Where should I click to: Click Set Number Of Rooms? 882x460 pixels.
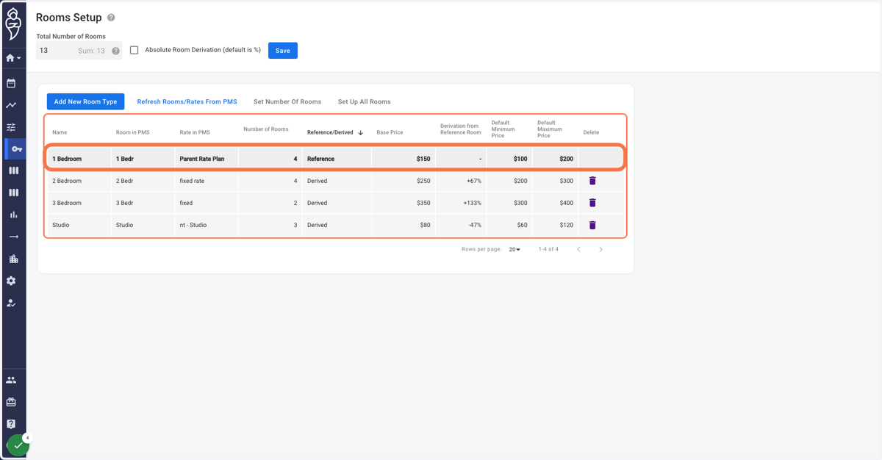287,101
